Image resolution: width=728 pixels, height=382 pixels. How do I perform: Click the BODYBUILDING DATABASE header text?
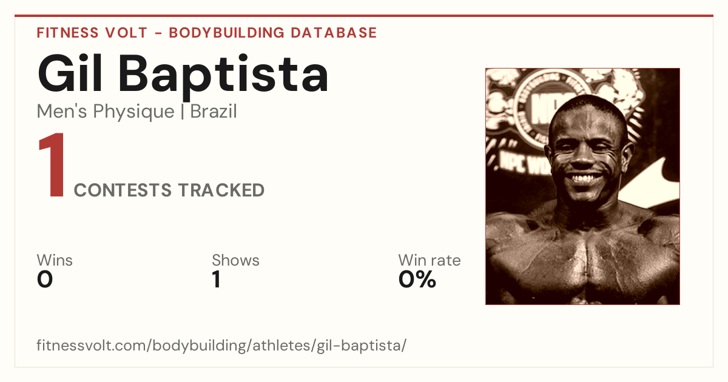[273, 33]
